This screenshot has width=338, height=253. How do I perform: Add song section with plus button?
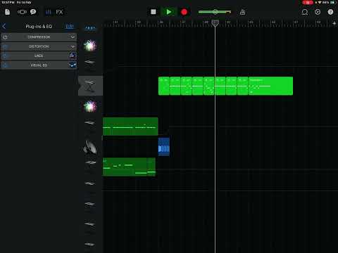334,23
